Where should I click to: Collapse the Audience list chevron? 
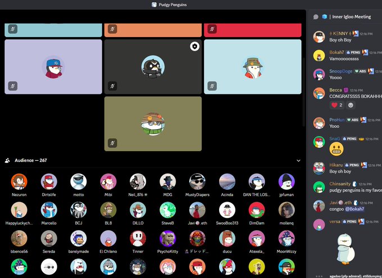point(298,161)
